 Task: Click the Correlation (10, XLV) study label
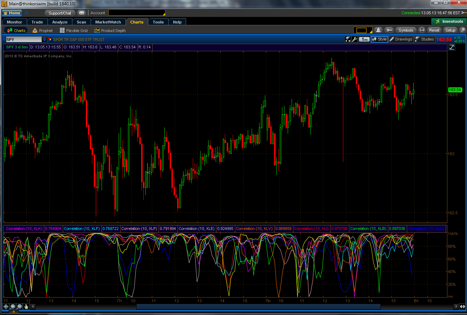pyautogui.click(x=254, y=229)
